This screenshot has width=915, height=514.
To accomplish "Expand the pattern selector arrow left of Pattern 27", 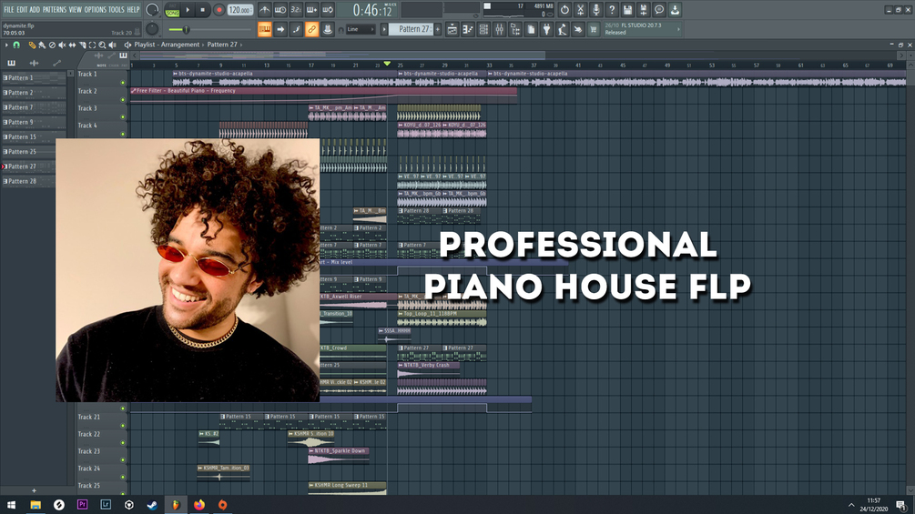I will click(384, 29).
